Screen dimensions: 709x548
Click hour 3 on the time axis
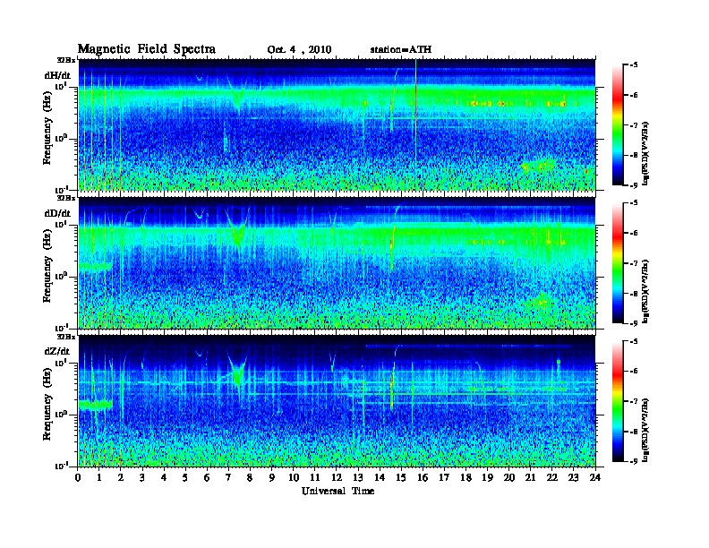(142, 477)
